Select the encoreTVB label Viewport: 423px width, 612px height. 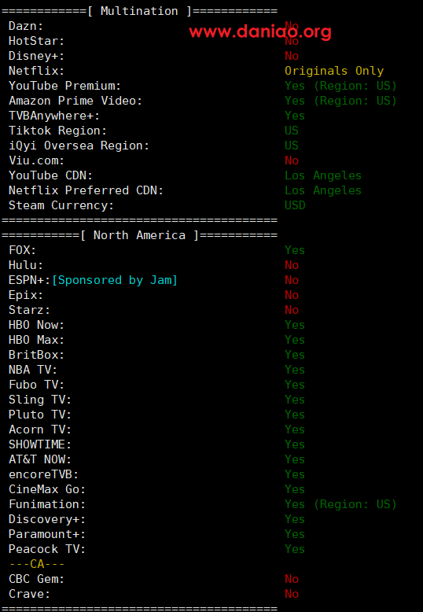(44, 474)
